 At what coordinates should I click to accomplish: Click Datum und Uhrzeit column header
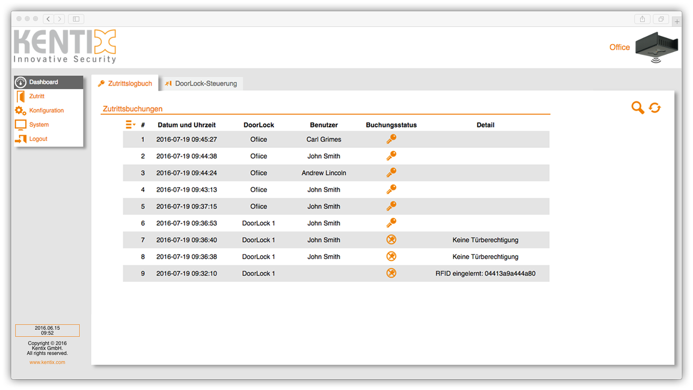(x=187, y=125)
